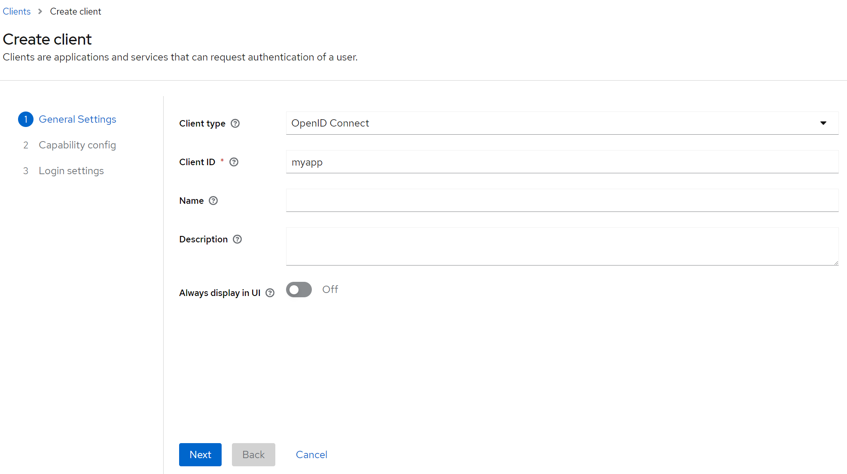Image resolution: width=847 pixels, height=474 pixels.
Task: Go to General Settings wizard step
Action: click(x=77, y=119)
